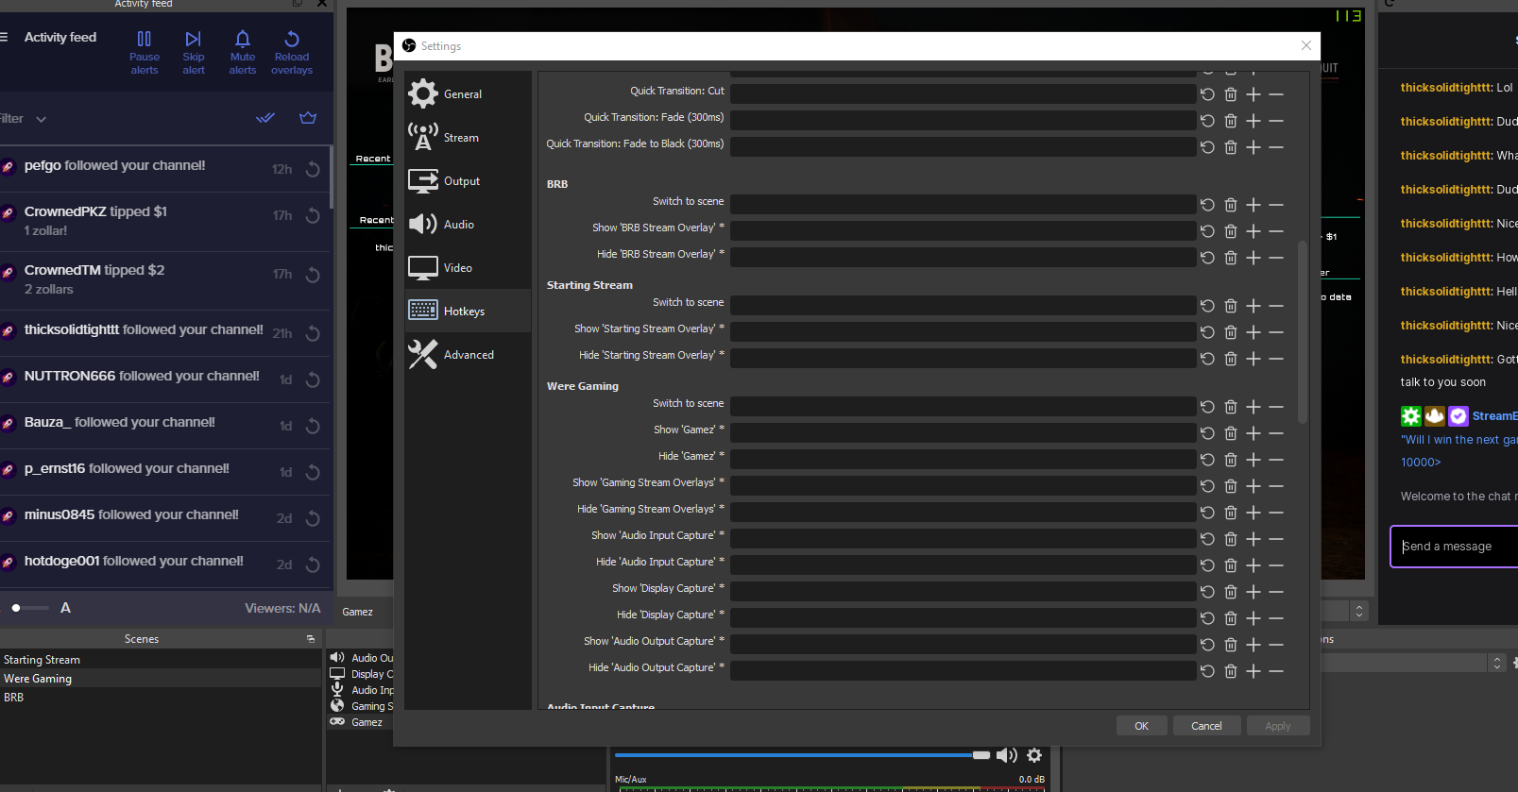Mute the audio mixer speaker icon
Screen dimensions: 1518x792
pyautogui.click(x=1007, y=755)
